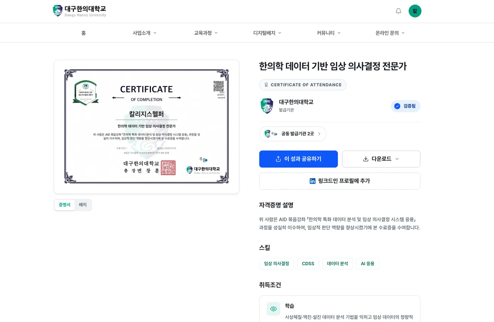494x322 pixels.
Task: Click the Certificate of Attendance label
Action: click(303, 85)
